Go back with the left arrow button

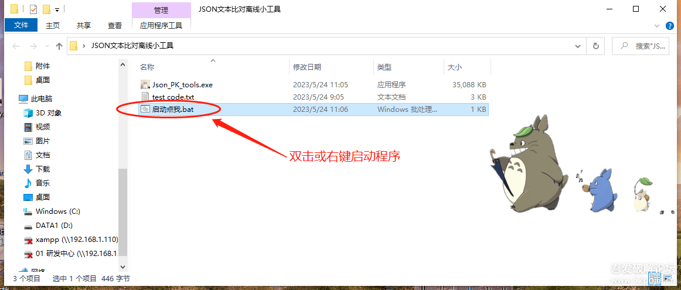pyautogui.click(x=16, y=46)
